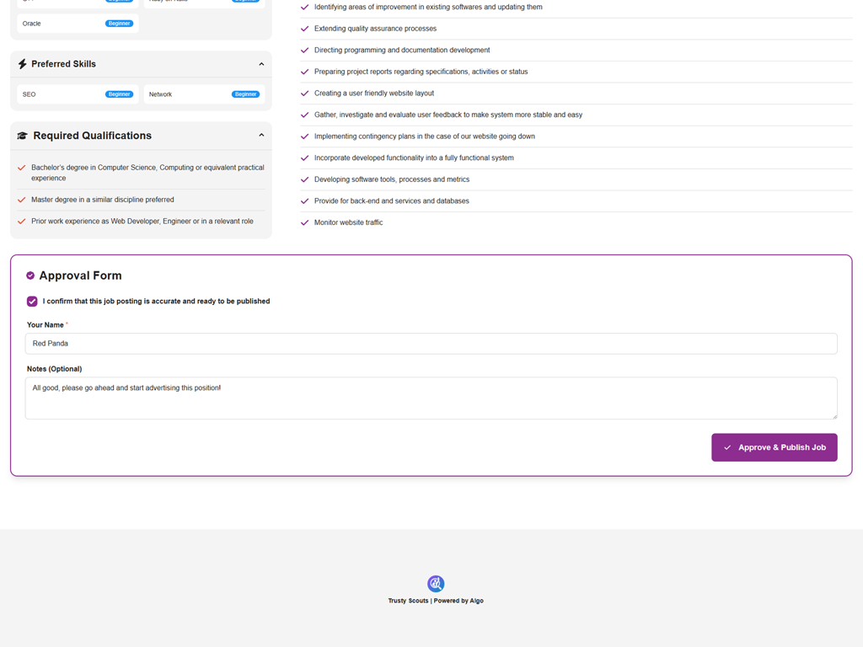Click the red checkmark beside Master degree requirement
863x647 pixels.
point(22,200)
